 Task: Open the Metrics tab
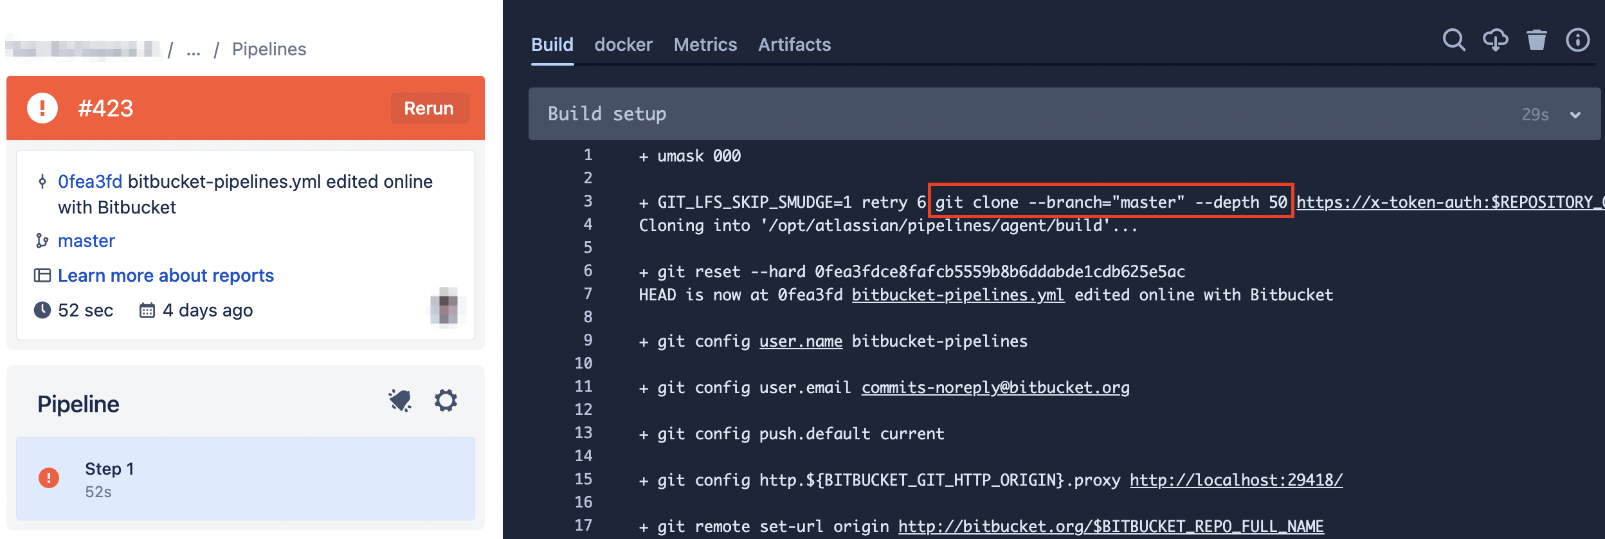(705, 44)
